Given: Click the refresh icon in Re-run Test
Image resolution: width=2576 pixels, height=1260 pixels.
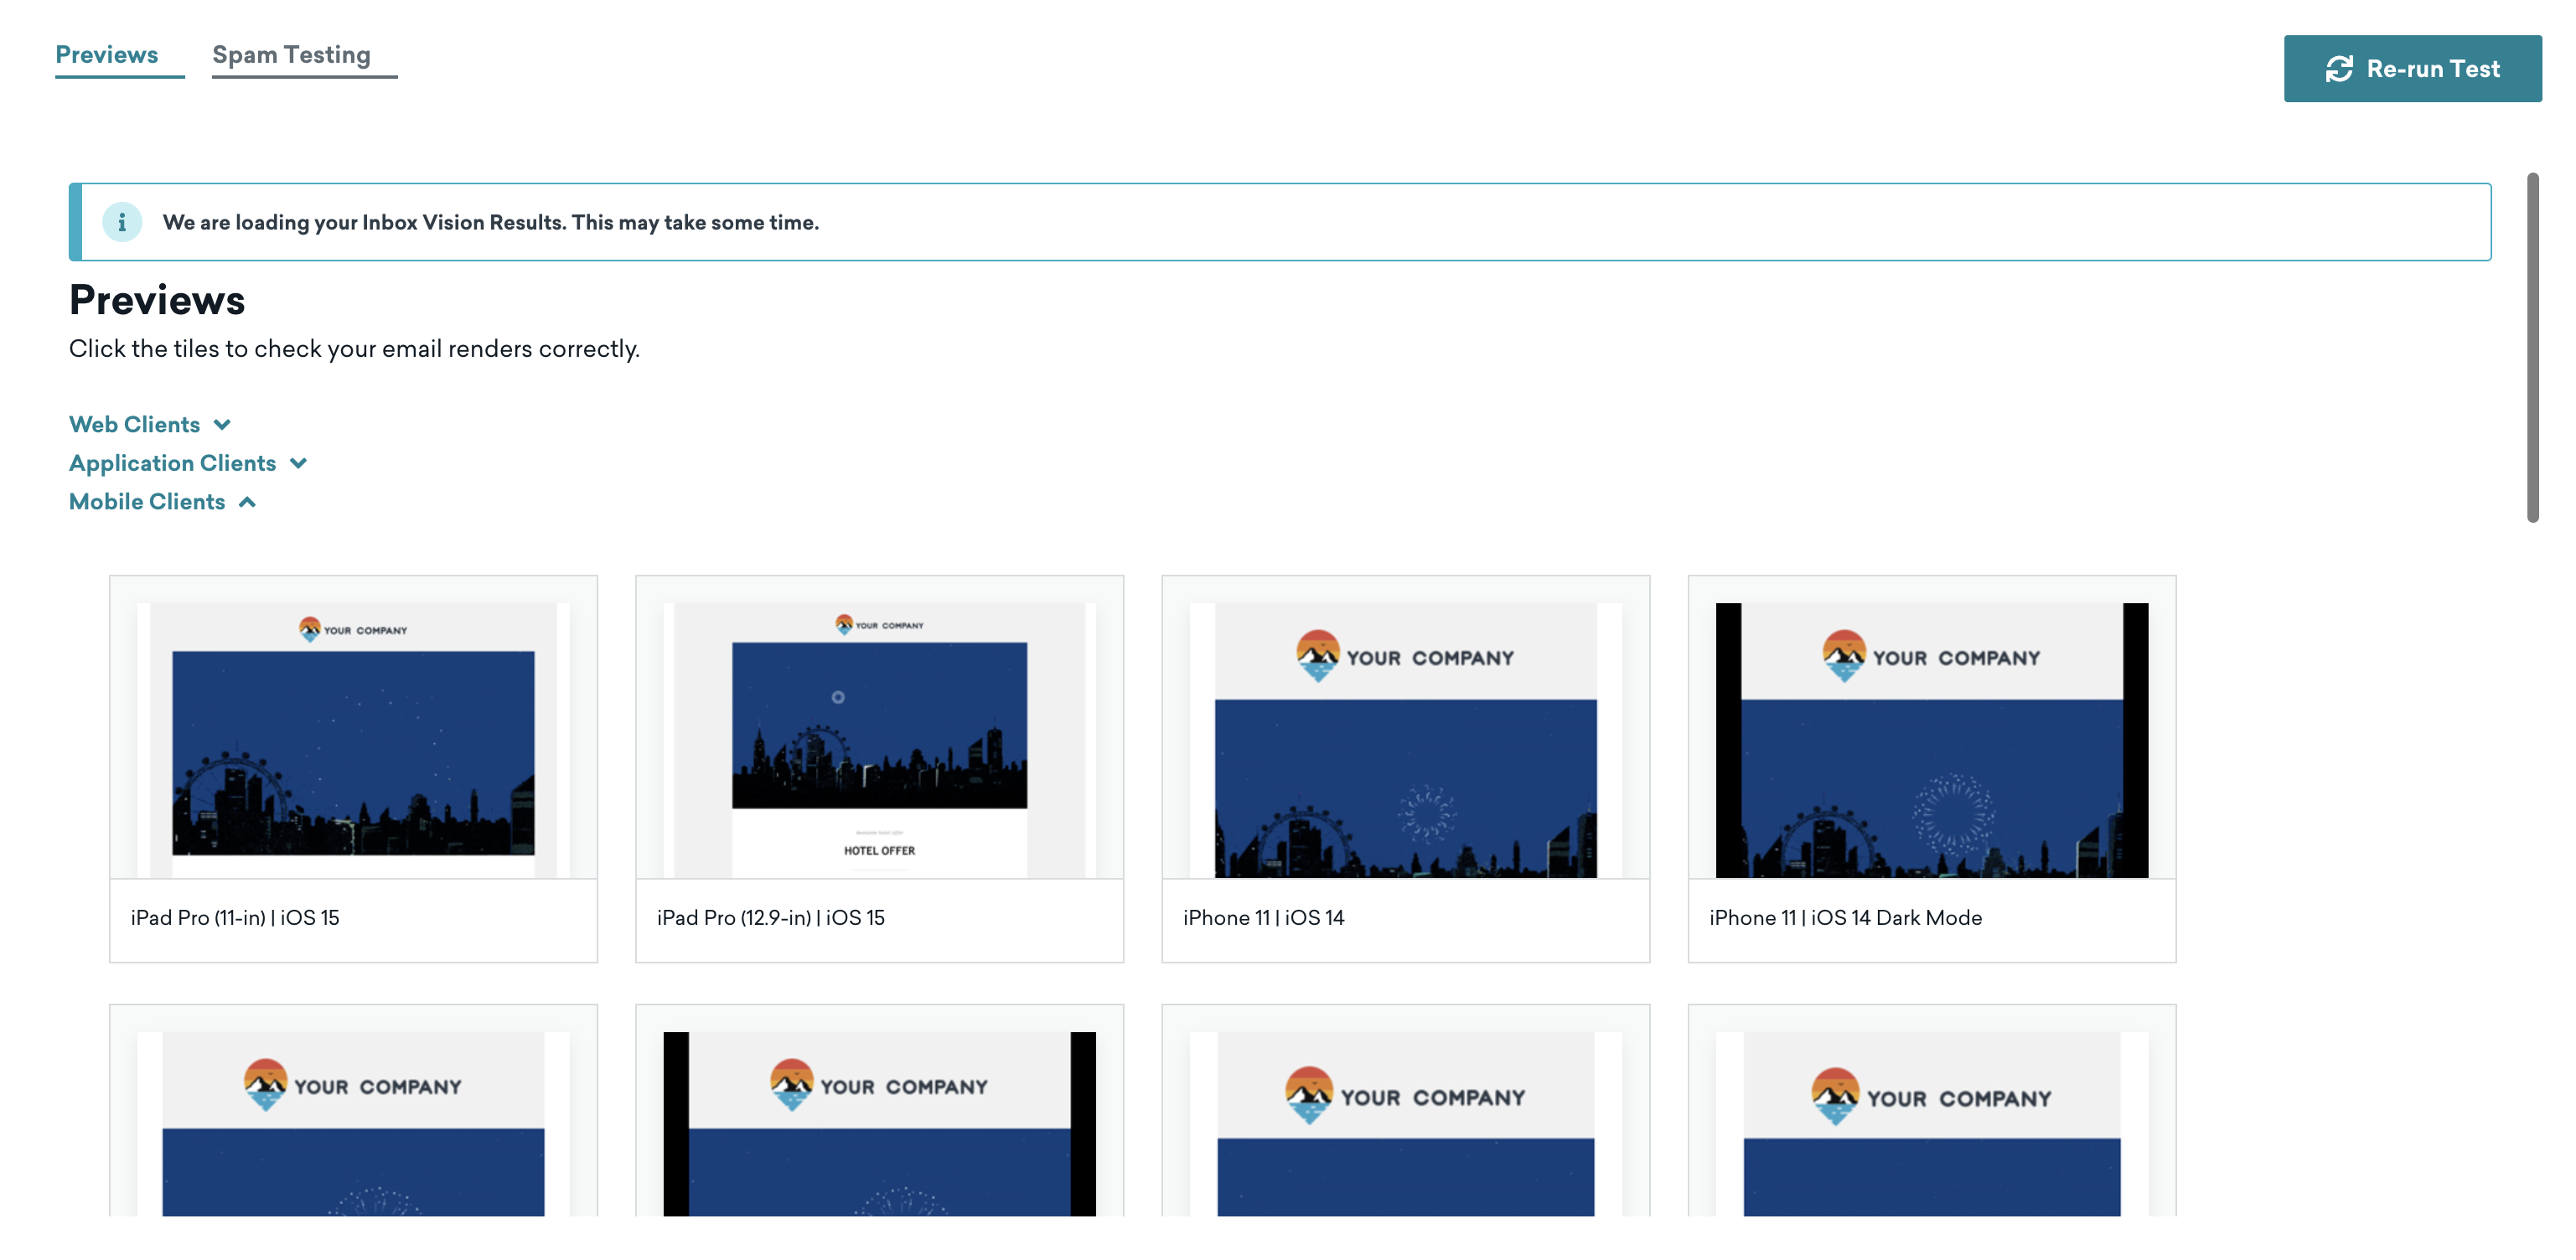Looking at the screenshot, I should pyautogui.click(x=2339, y=69).
